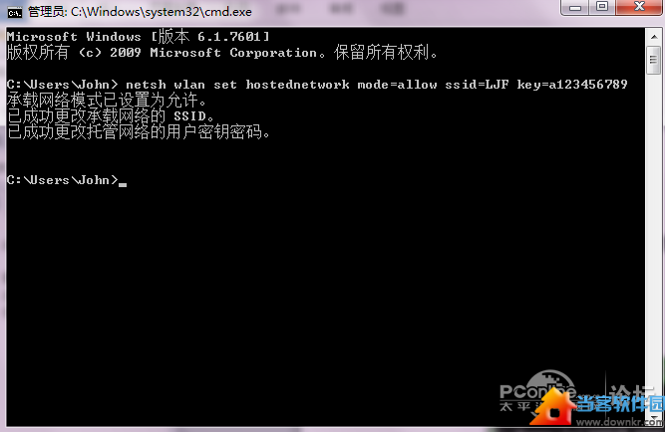Click the word hostednetwork in the command
Screen dimensions: 665x432
298,85
